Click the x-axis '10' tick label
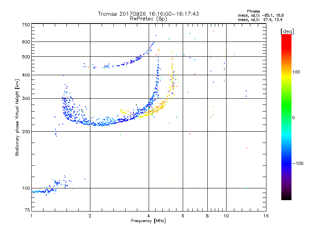 (226, 216)
